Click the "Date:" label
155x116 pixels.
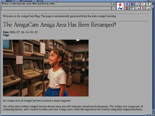pyautogui.click(x=6, y=32)
